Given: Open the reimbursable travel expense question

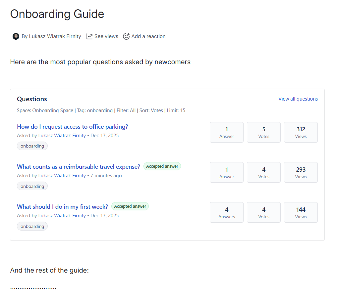Looking at the screenshot, I should tap(79, 167).
